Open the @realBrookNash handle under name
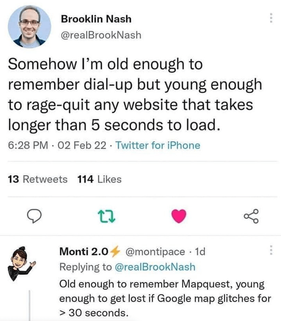The image size is (281, 321). (x=101, y=35)
